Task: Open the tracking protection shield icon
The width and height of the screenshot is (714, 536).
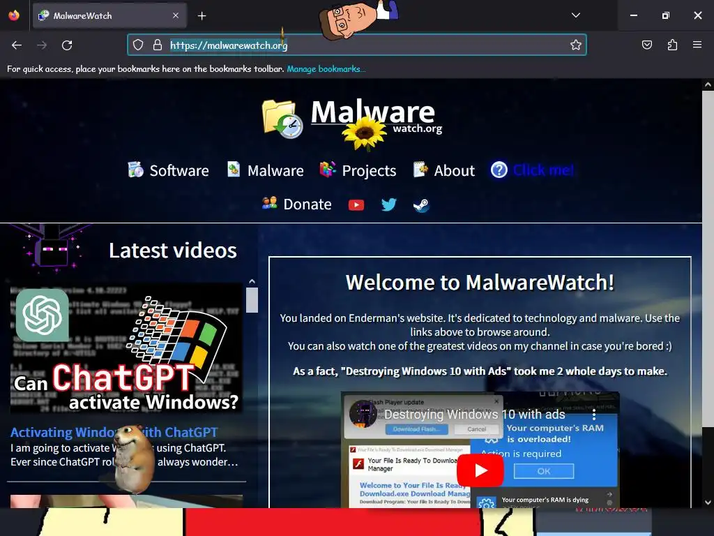Action: coord(138,45)
